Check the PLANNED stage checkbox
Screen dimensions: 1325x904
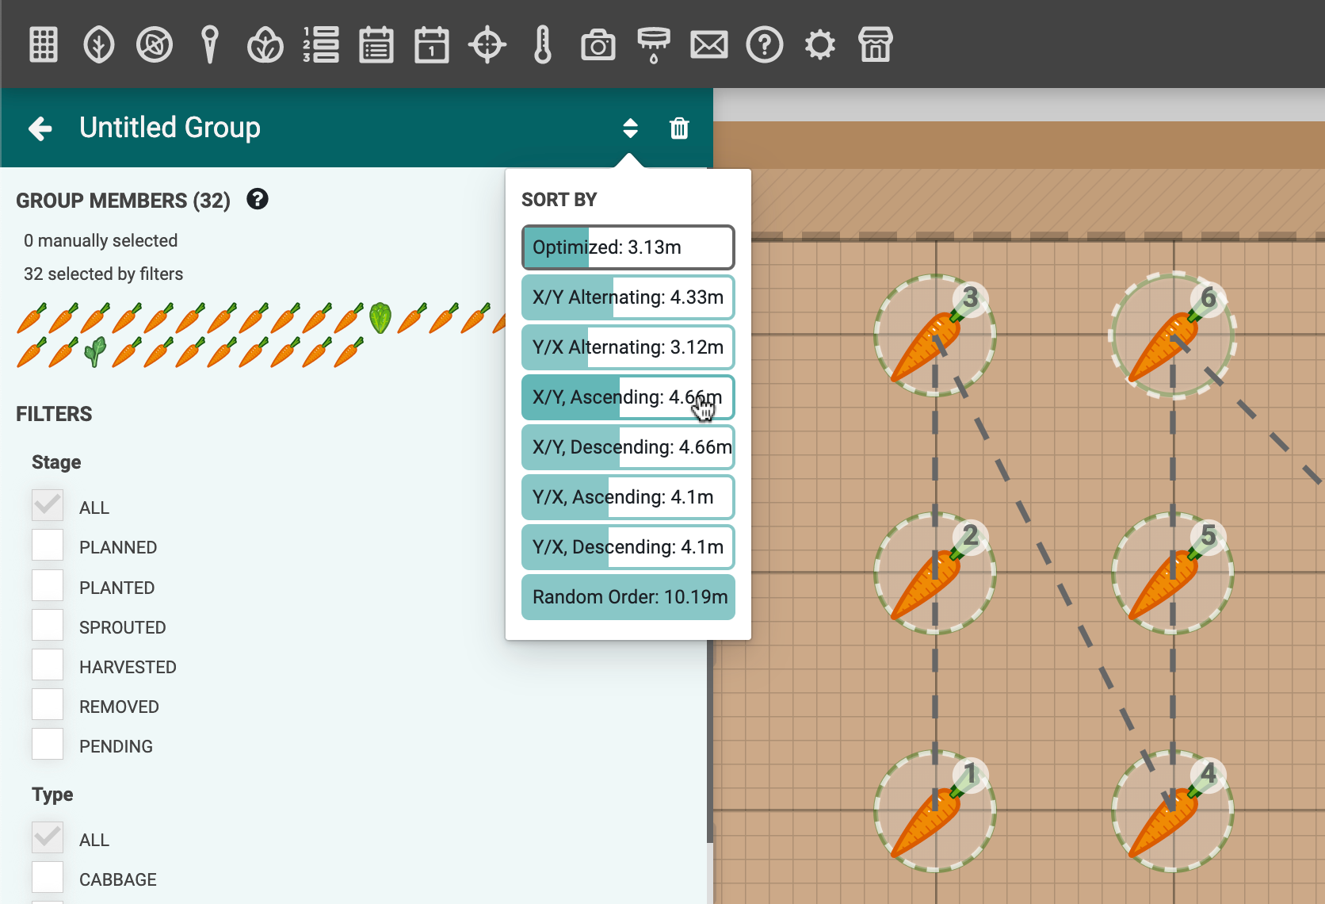coord(48,546)
